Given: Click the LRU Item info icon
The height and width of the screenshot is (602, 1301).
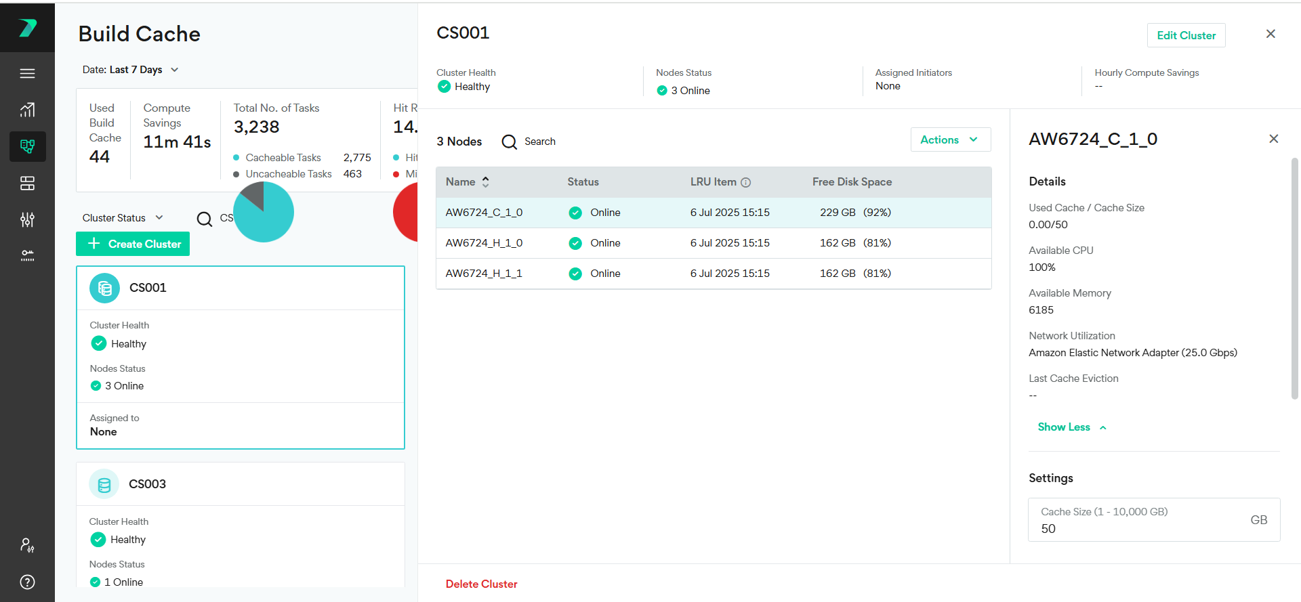Looking at the screenshot, I should pos(745,182).
